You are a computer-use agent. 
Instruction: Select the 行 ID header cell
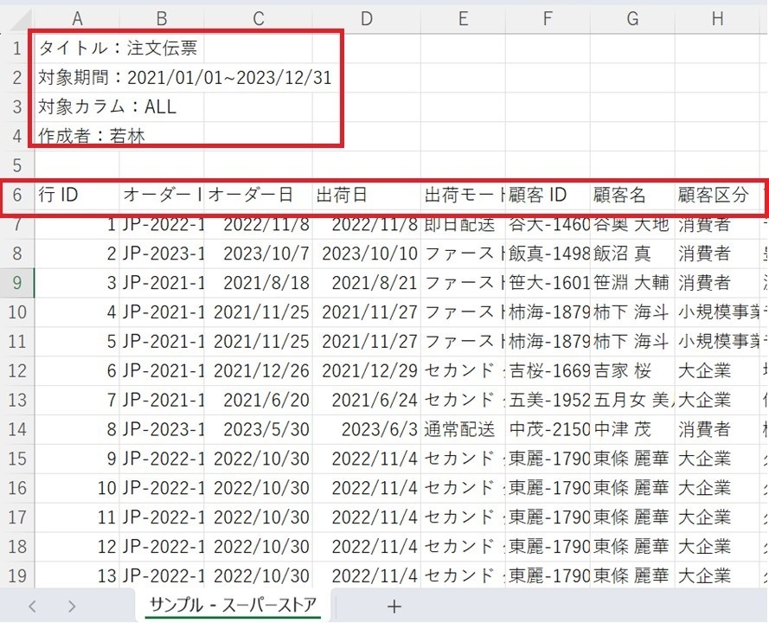tap(77, 196)
